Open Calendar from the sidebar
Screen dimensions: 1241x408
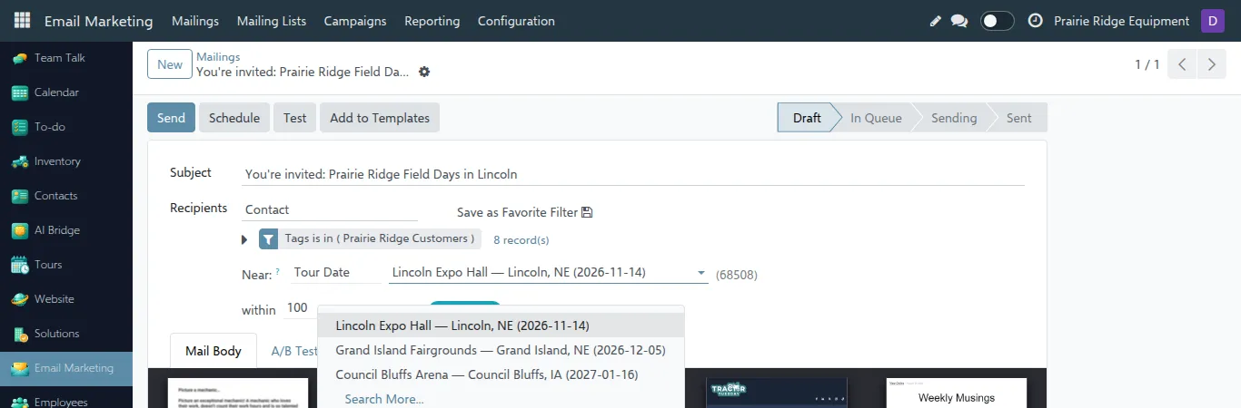tap(66, 92)
